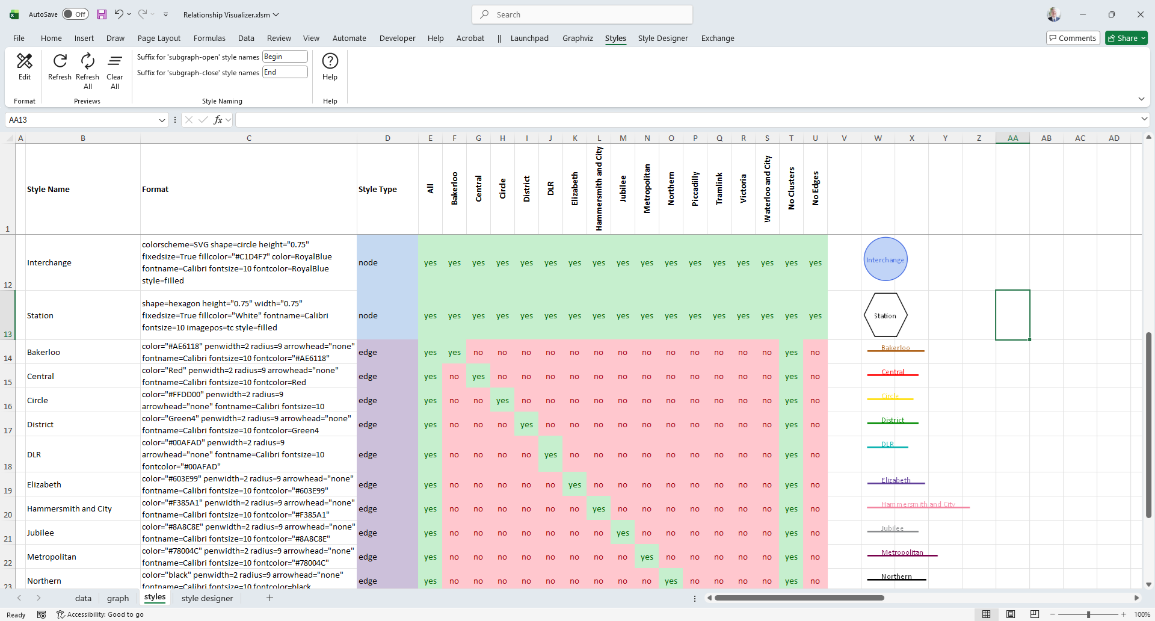This screenshot has height=621, width=1155.
Task: Open the Help icon in ribbon
Action: click(x=330, y=61)
